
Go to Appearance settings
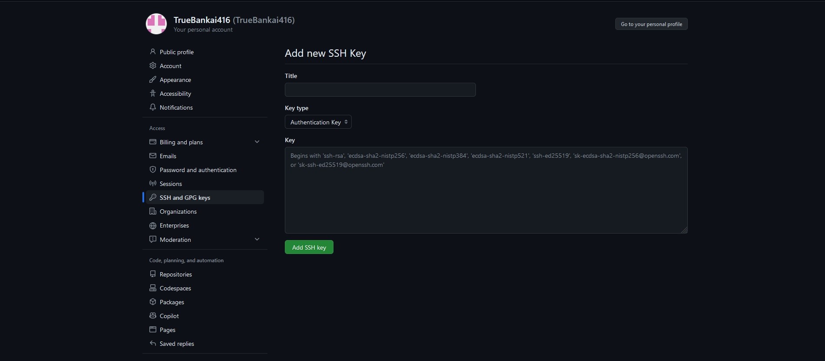coord(205,79)
